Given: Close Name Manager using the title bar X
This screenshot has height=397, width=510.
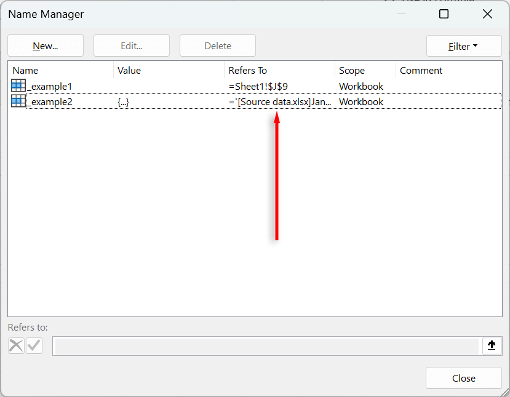Looking at the screenshot, I should [x=487, y=14].
